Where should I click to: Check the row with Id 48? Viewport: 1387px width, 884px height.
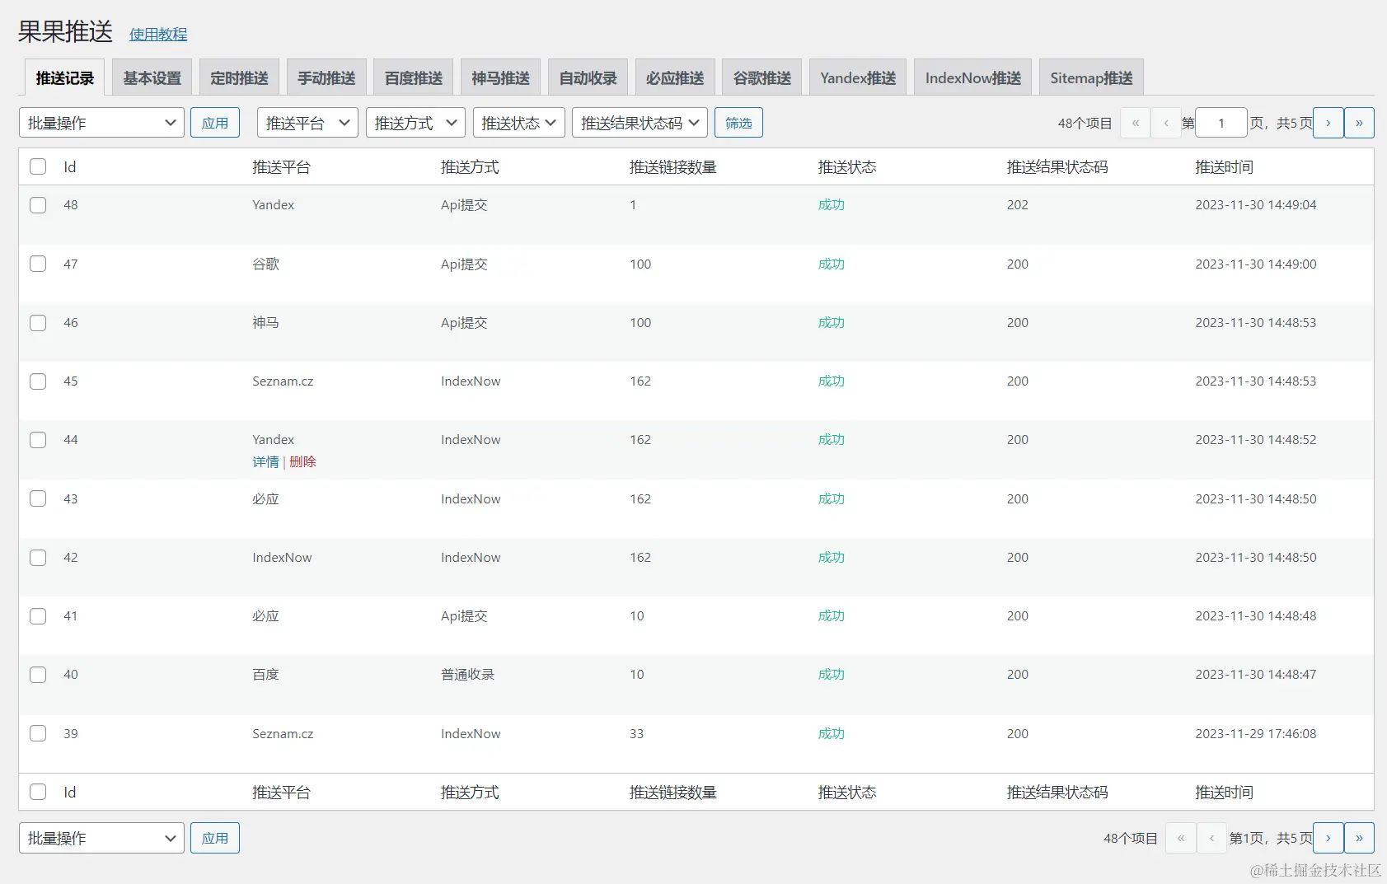pyautogui.click(x=38, y=204)
